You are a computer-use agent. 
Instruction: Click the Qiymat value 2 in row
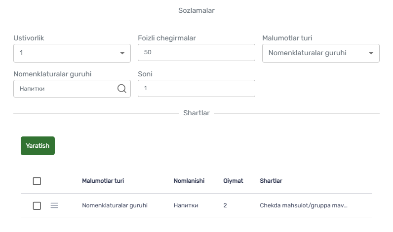pos(225,205)
